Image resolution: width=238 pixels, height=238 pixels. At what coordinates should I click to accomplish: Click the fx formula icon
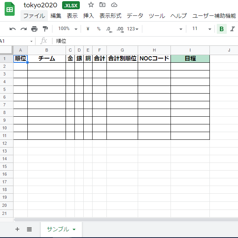(44, 41)
